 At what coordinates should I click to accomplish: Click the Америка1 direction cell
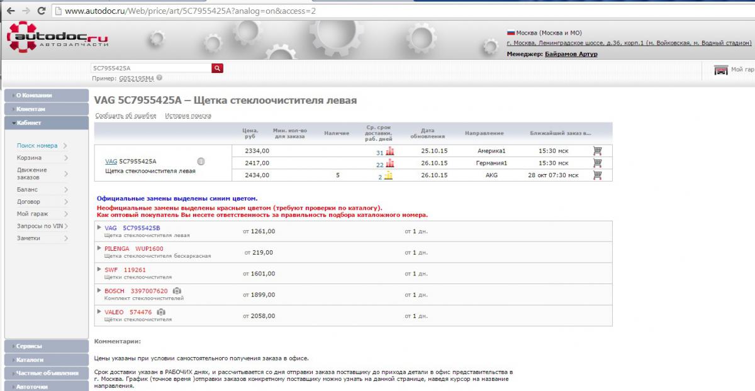click(491, 151)
